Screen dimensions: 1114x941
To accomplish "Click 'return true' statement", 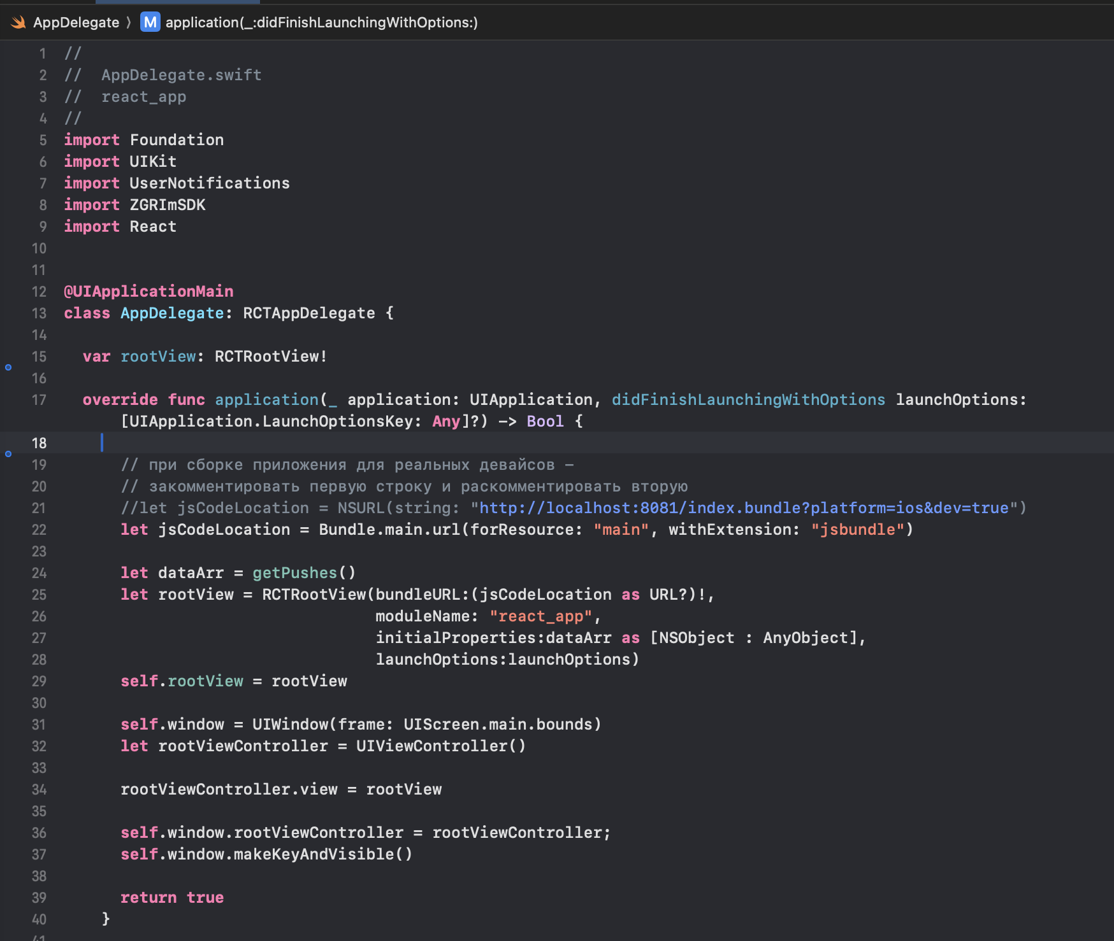I will tap(172, 898).
